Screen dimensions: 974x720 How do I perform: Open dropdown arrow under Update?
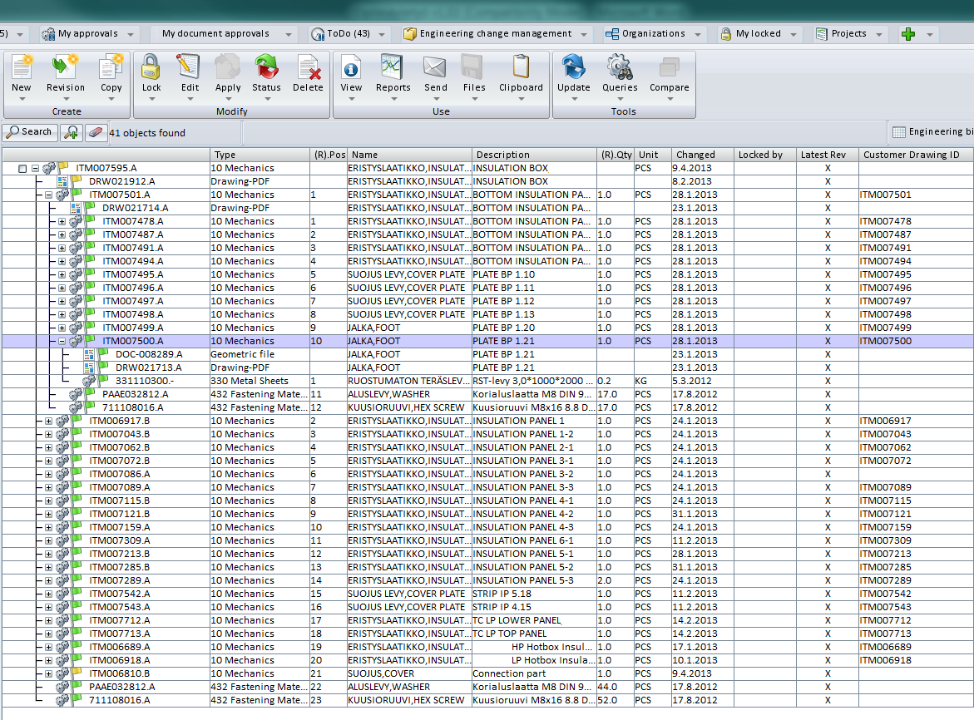click(574, 99)
